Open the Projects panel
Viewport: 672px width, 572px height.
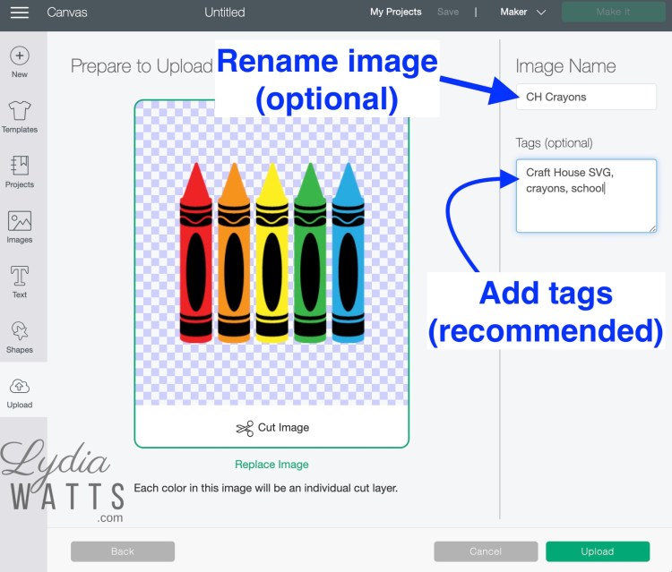point(20,172)
